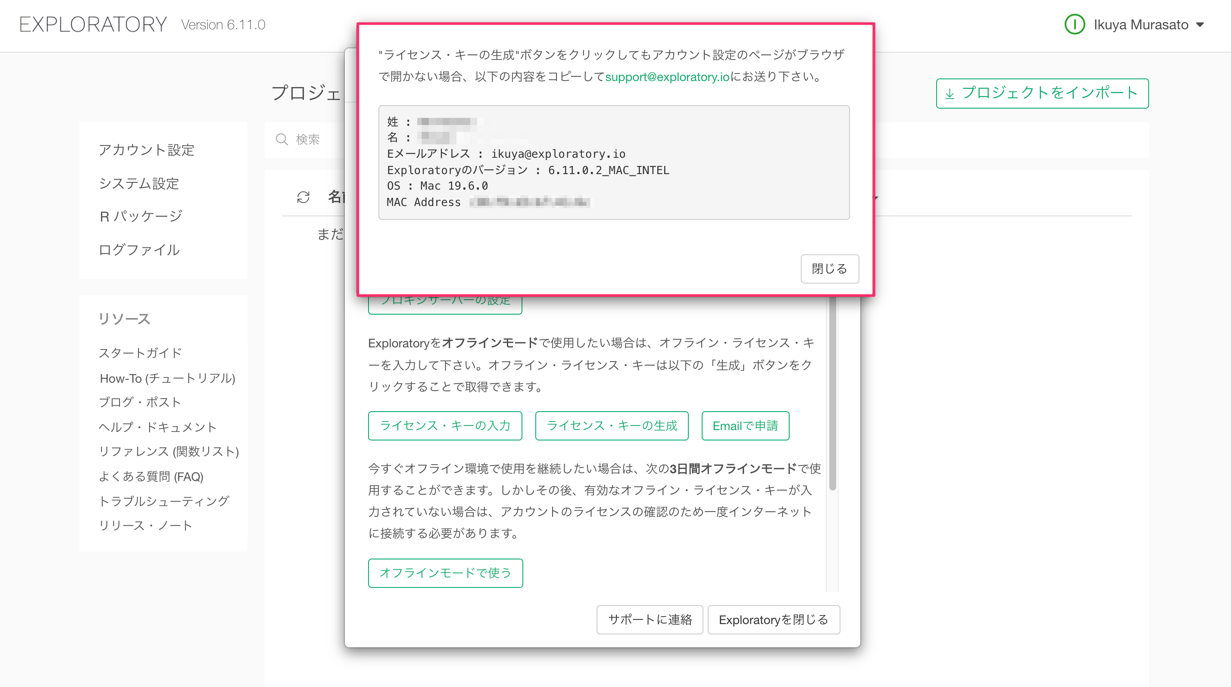Click the サポートに連絡 button

click(x=650, y=620)
